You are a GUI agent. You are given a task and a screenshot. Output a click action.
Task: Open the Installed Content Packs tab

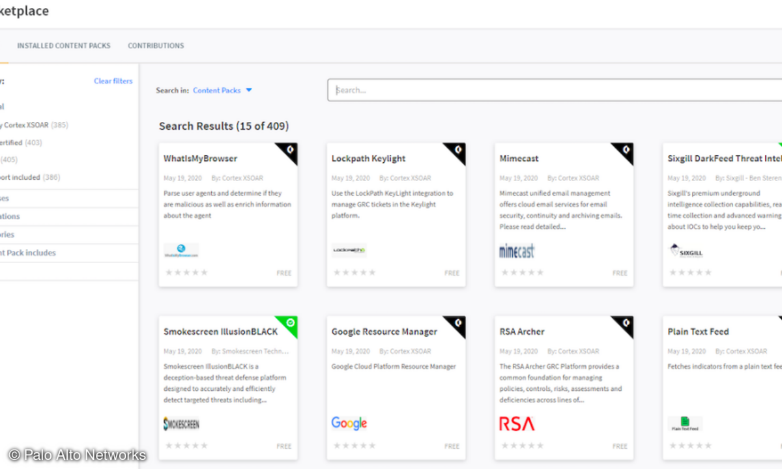(64, 46)
